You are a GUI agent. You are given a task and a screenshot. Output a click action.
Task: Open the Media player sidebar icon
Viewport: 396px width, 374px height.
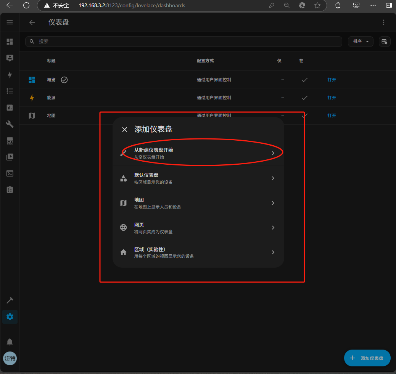10,157
